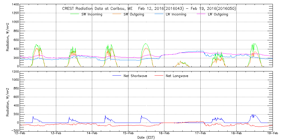
Task: Select the 12-Feb date tick label
Action: [x=20, y=134]
